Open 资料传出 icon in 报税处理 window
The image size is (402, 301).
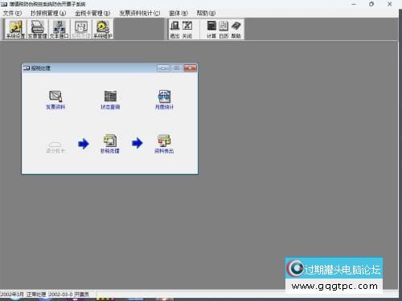coord(164,144)
